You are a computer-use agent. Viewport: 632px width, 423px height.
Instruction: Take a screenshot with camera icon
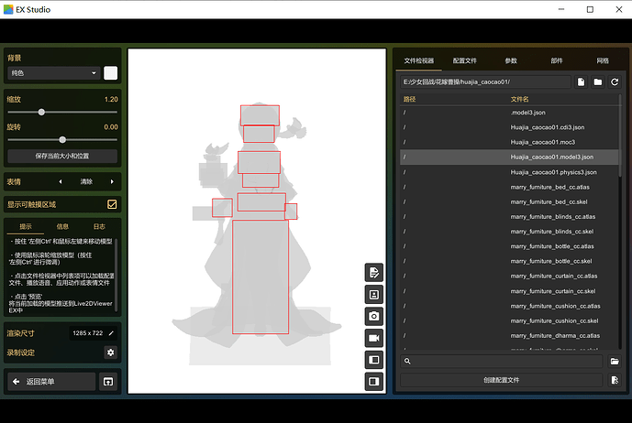click(373, 317)
